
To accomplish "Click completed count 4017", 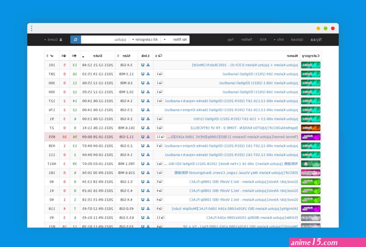I will coord(52,164).
